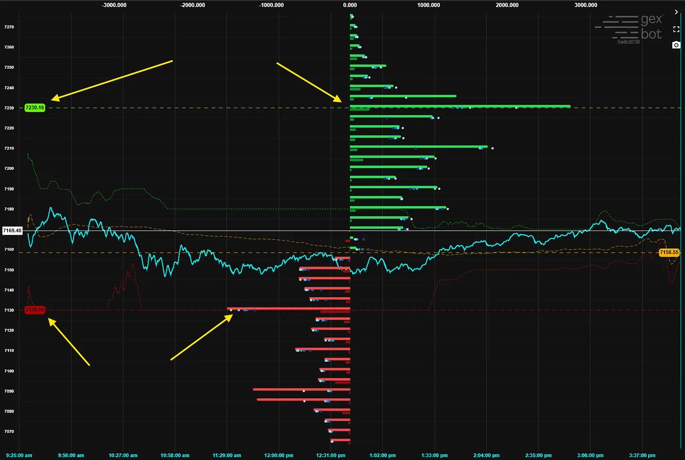Screen dimensions: 685x460
Task: Click the 7090 price axis label
Action: tap(9, 391)
